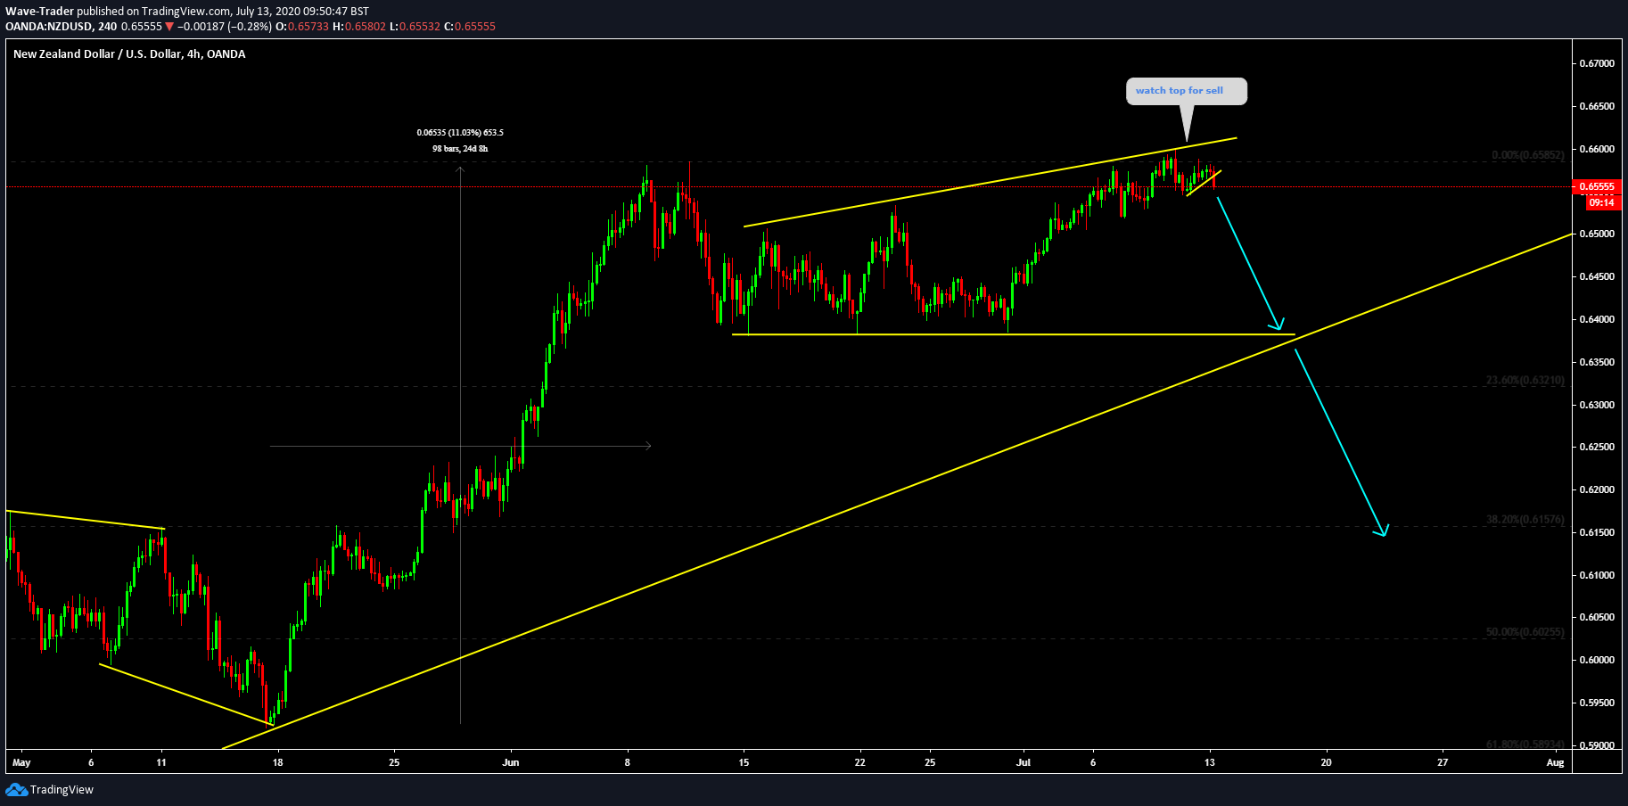This screenshot has width=1628, height=806.
Task: Click the chart title 'New Zealand Dollar / U.S. Dollar, 4h, OANDA'
Action: click(x=129, y=54)
